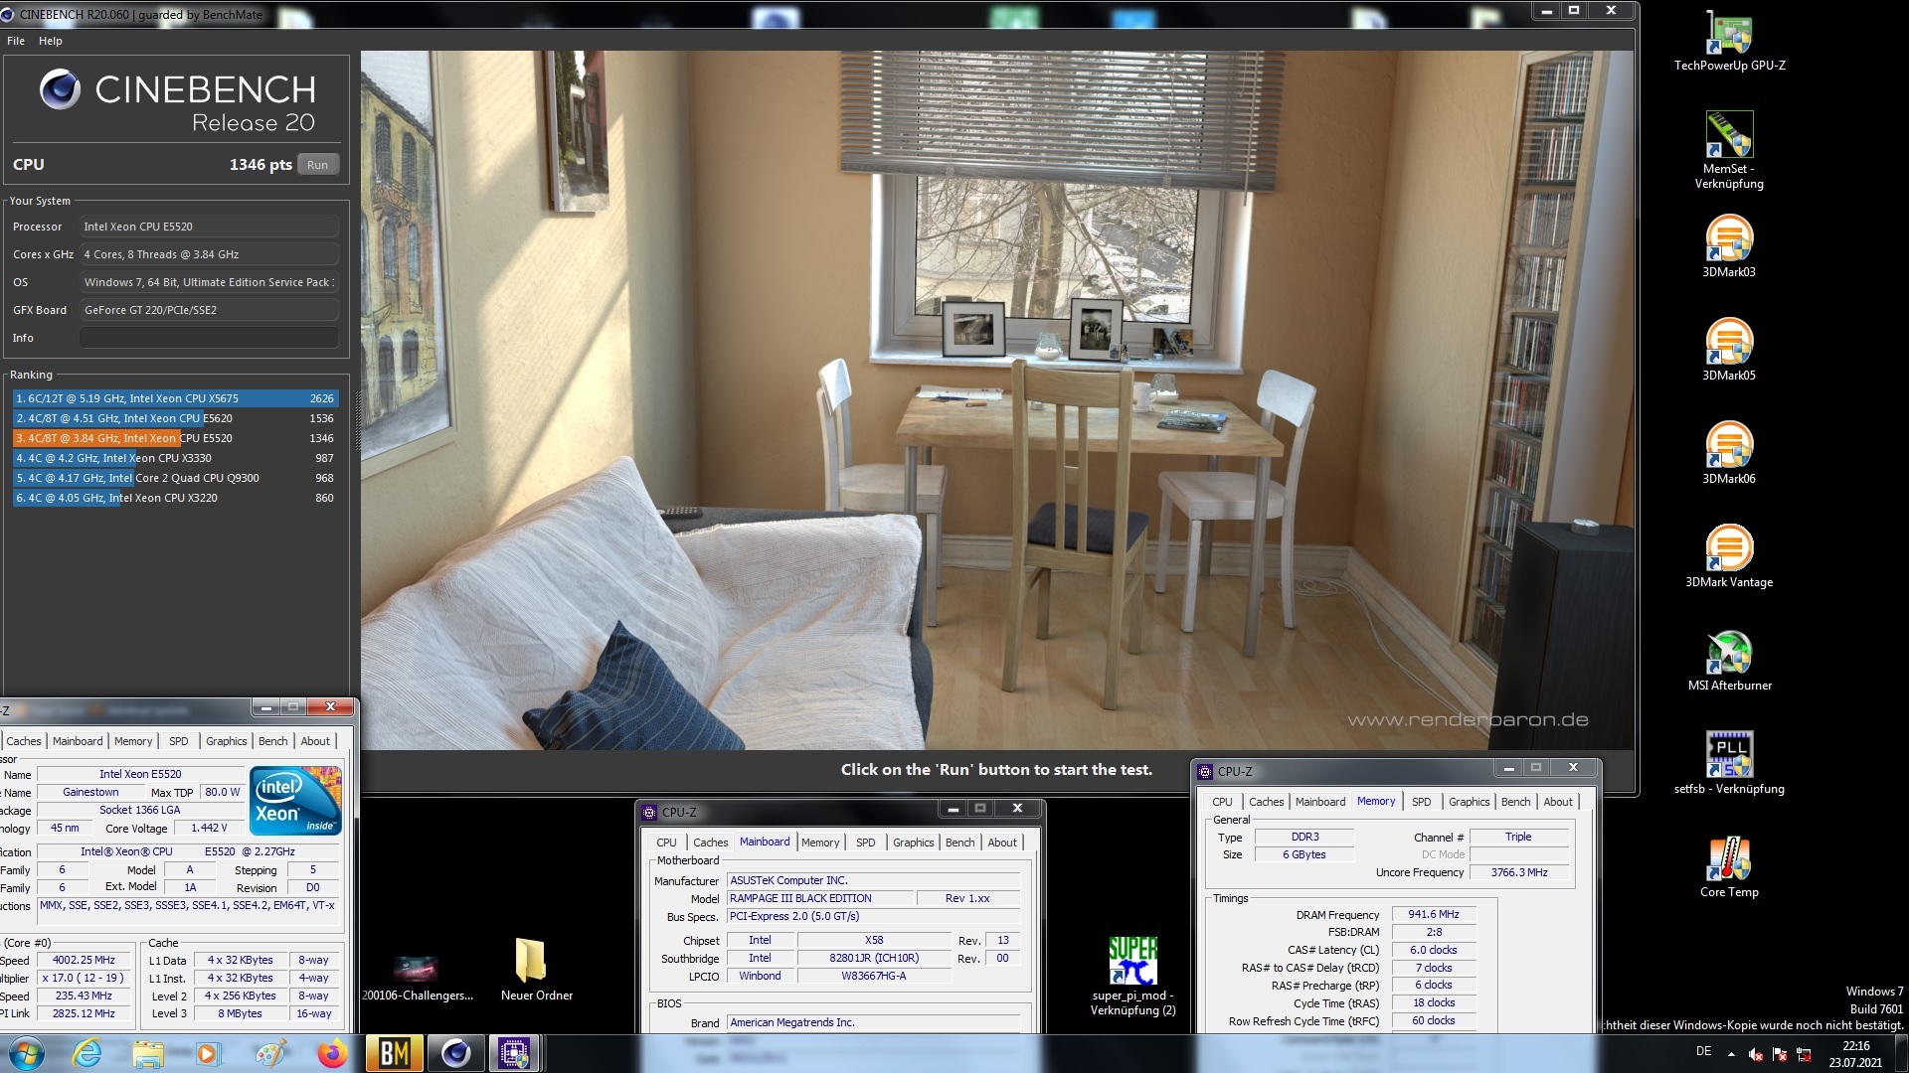Click the volume tray icon
This screenshot has height=1073, width=1909.
[1756, 1054]
